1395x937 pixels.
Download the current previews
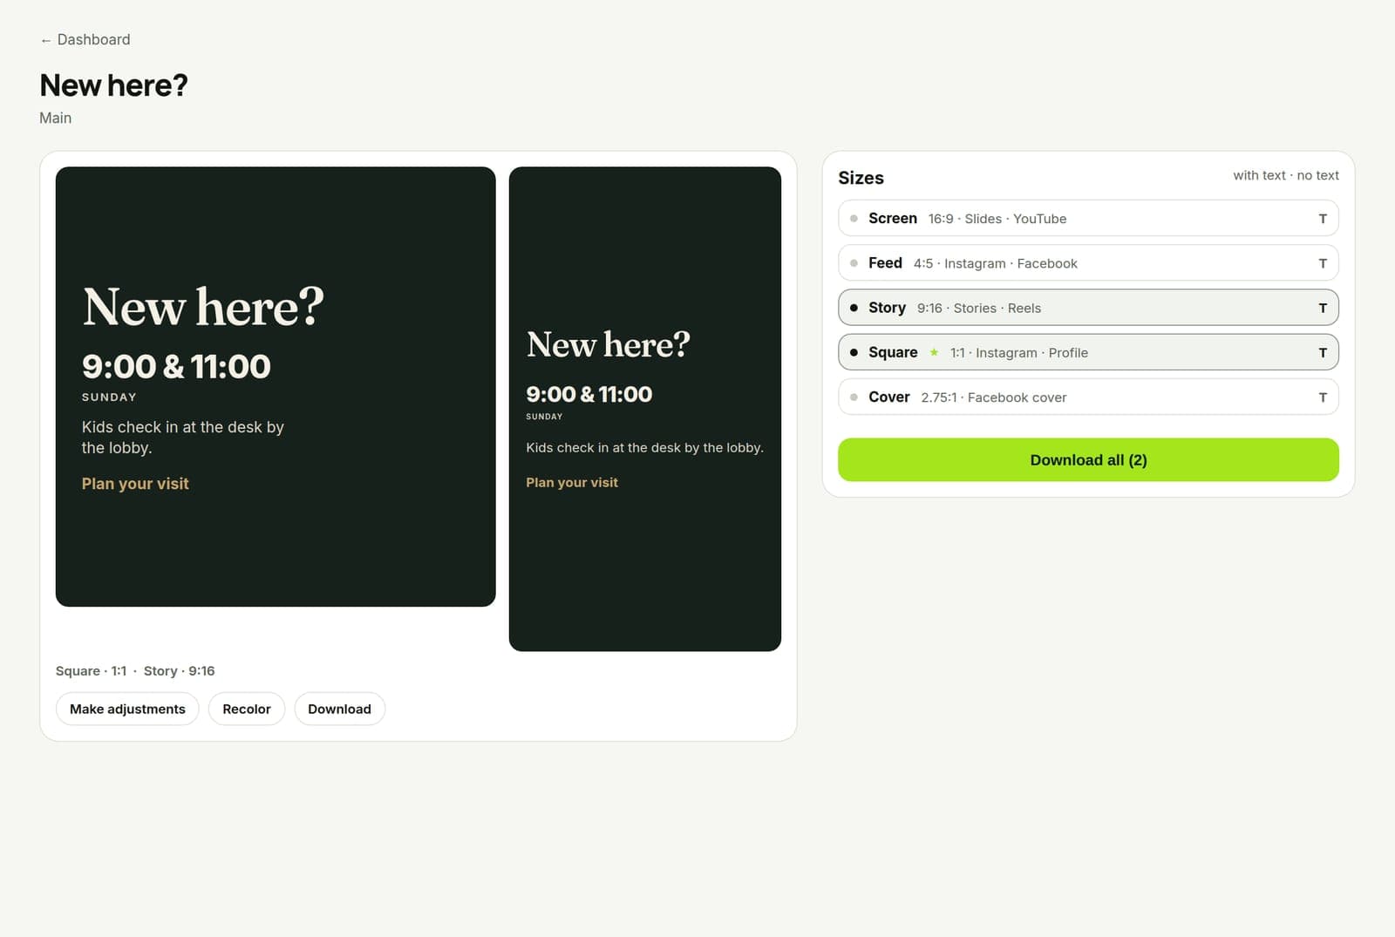339,709
